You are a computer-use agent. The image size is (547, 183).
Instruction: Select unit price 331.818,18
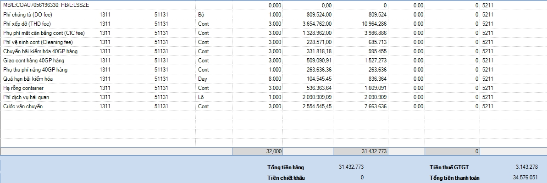[308, 51]
